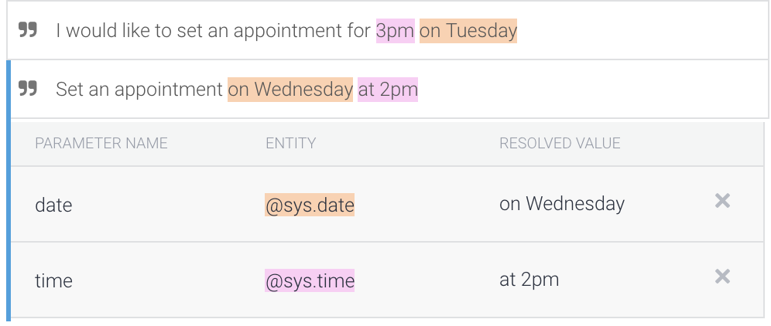The image size is (771, 326).
Task: Click resolved value 'on Wednesday' in the table
Action: 562,204
